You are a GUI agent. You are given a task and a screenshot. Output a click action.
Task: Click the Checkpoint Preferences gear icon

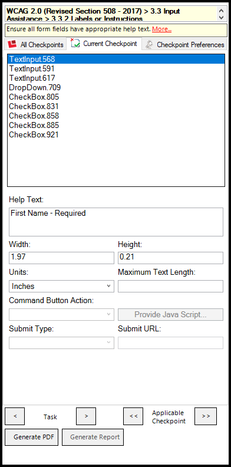(x=149, y=45)
